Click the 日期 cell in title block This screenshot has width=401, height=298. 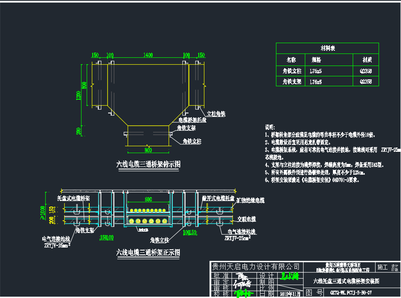coord(267,294)
